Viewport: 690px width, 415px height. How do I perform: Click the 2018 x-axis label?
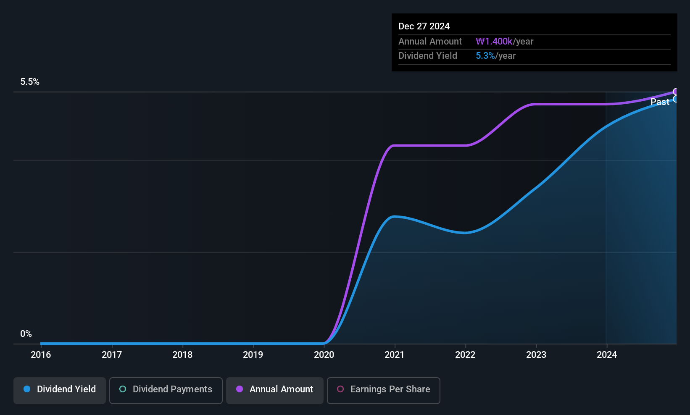tap(182, 355)
